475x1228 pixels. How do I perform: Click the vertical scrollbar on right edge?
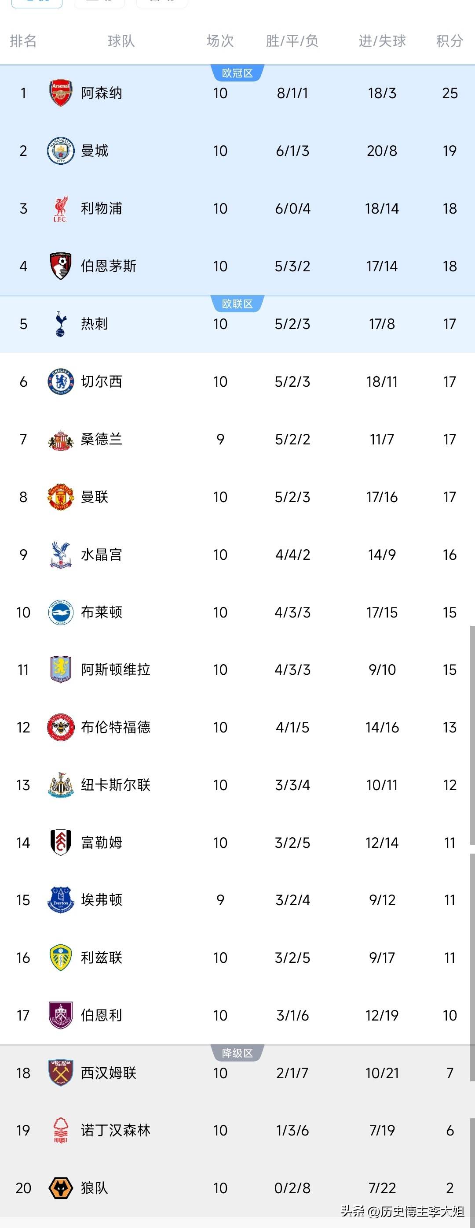click(472, 734)
